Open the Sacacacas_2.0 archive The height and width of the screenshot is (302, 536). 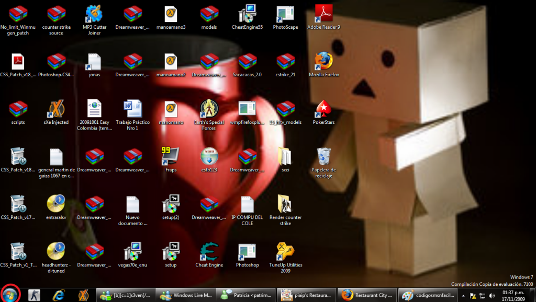(x=248, y=62)
